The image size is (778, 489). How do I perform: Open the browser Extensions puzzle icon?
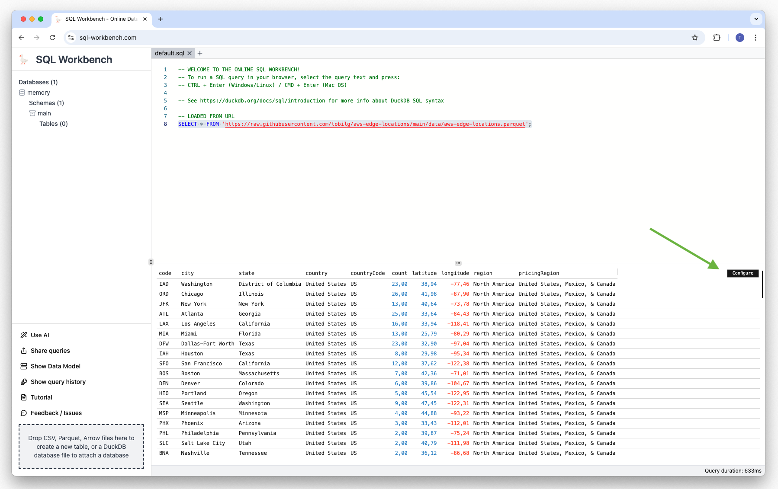tap(717, 38)
